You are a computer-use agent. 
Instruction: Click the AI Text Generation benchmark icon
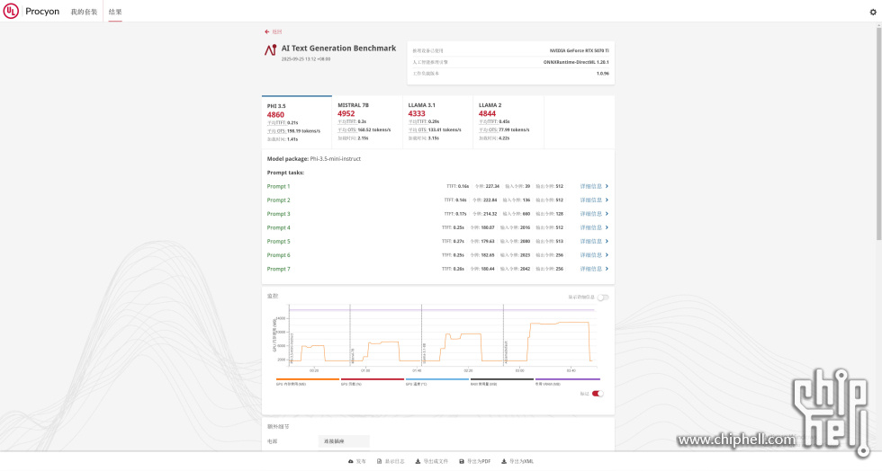click(271, 50)
